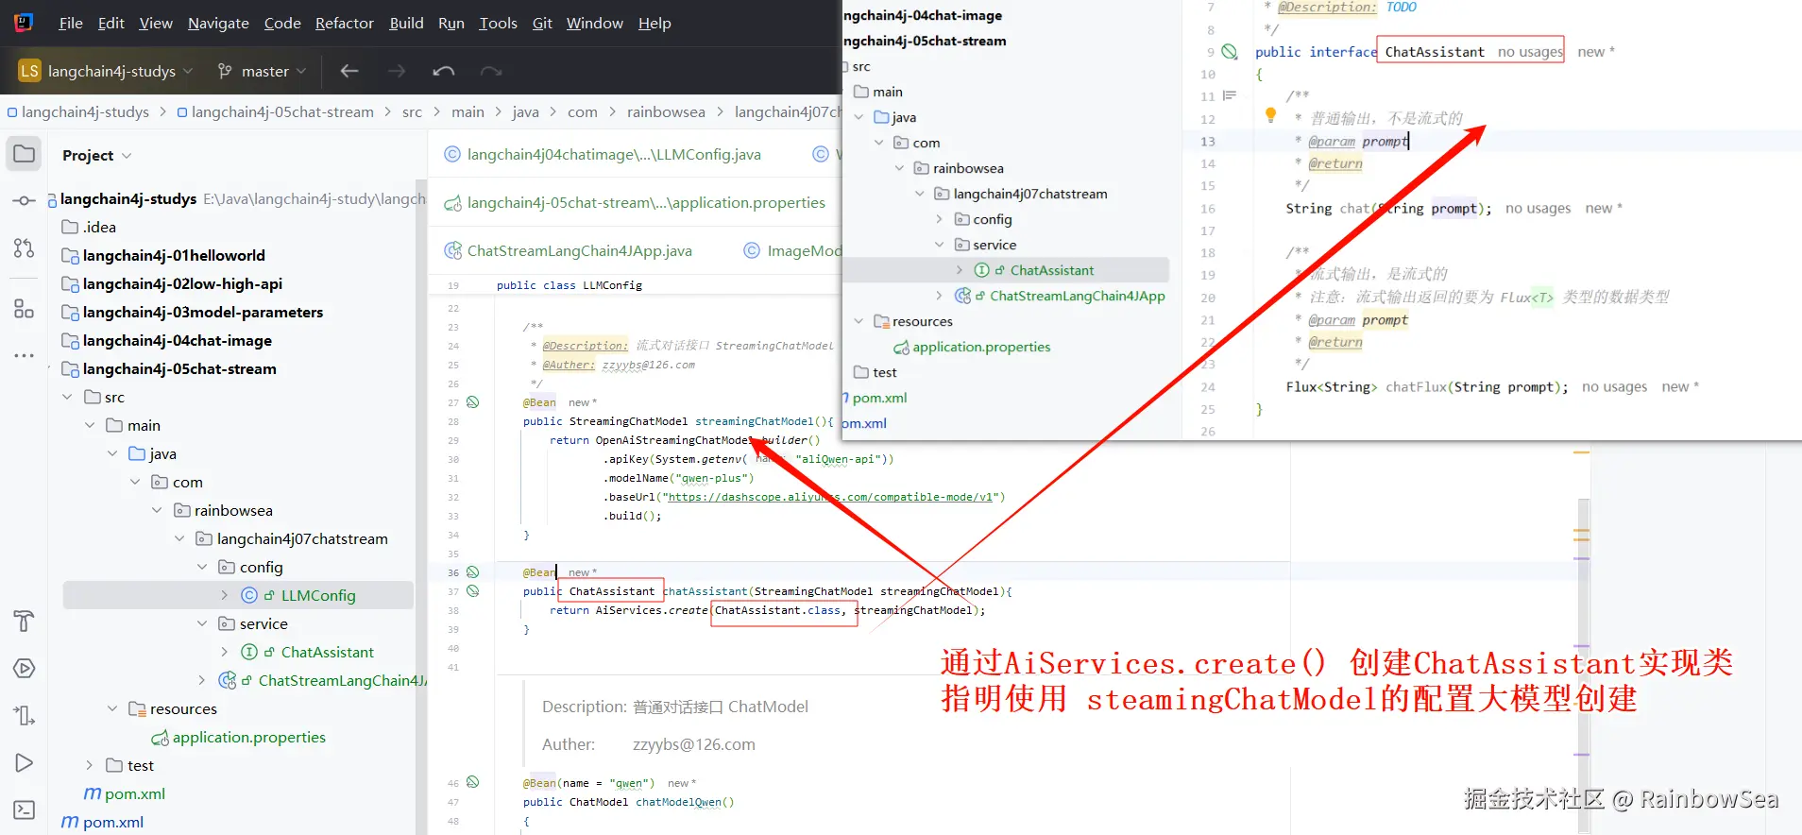Select module pom.xml under langchain4j-05chat-stream

(134, 793)
